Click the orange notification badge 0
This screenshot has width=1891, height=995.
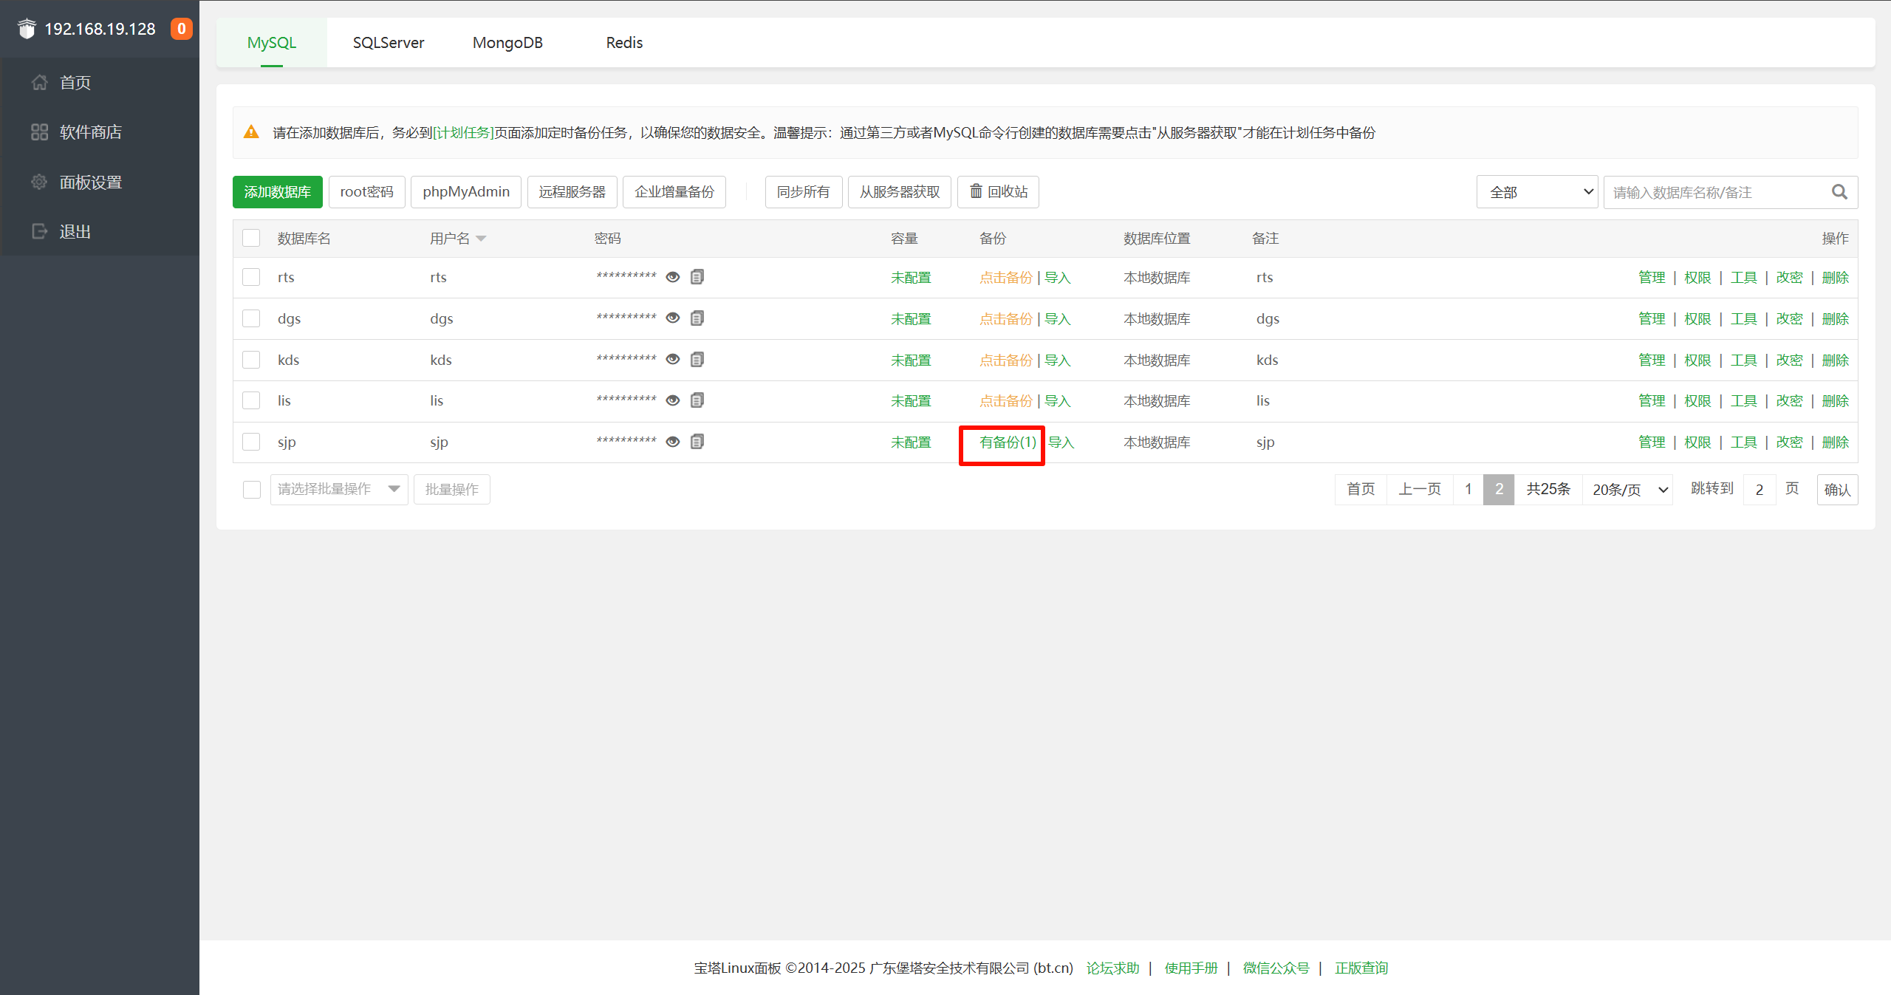(181, 29)
